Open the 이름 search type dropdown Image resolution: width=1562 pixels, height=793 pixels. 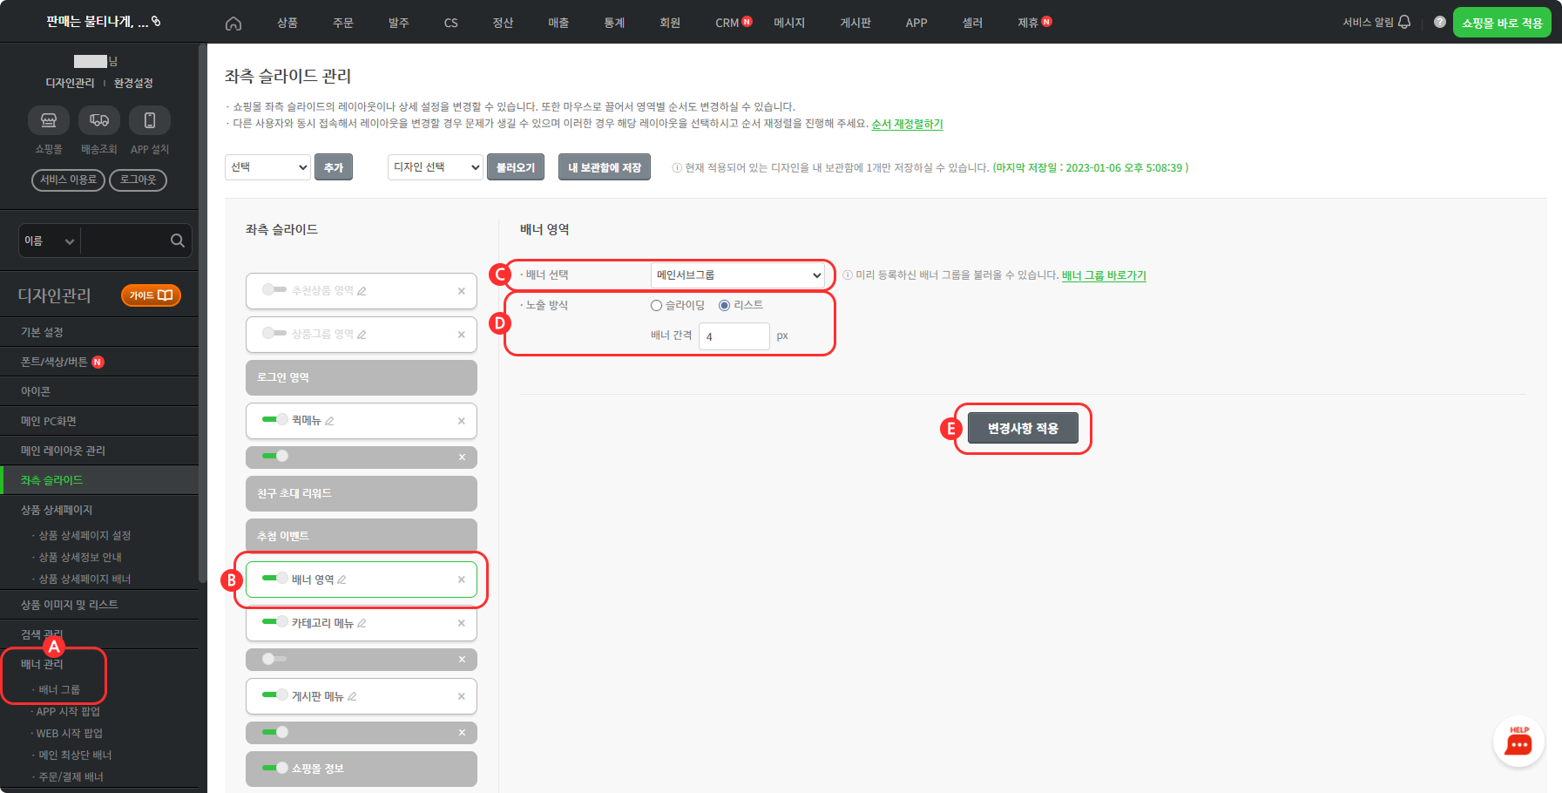[49, 241]
